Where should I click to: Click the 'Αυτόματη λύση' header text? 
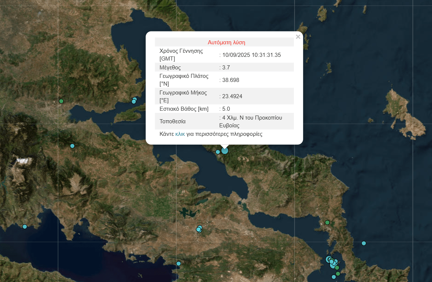click(x=227, y=42)
